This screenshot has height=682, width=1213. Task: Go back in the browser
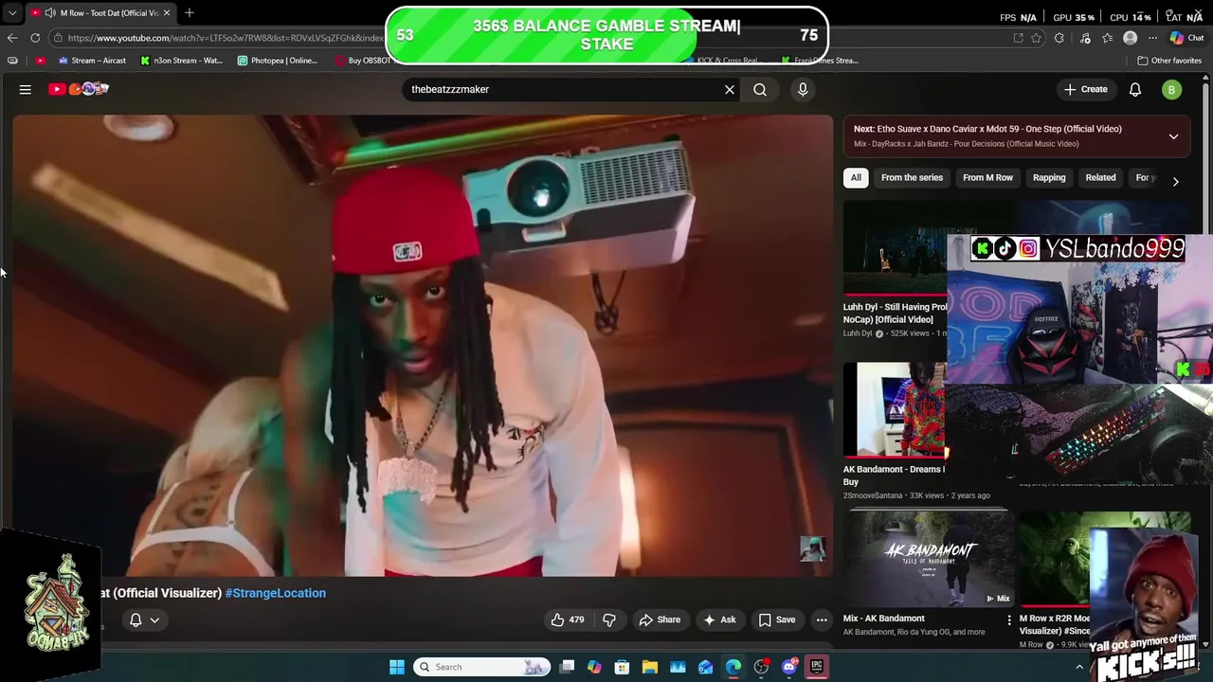pyautogui.click(x=12, y=38)
